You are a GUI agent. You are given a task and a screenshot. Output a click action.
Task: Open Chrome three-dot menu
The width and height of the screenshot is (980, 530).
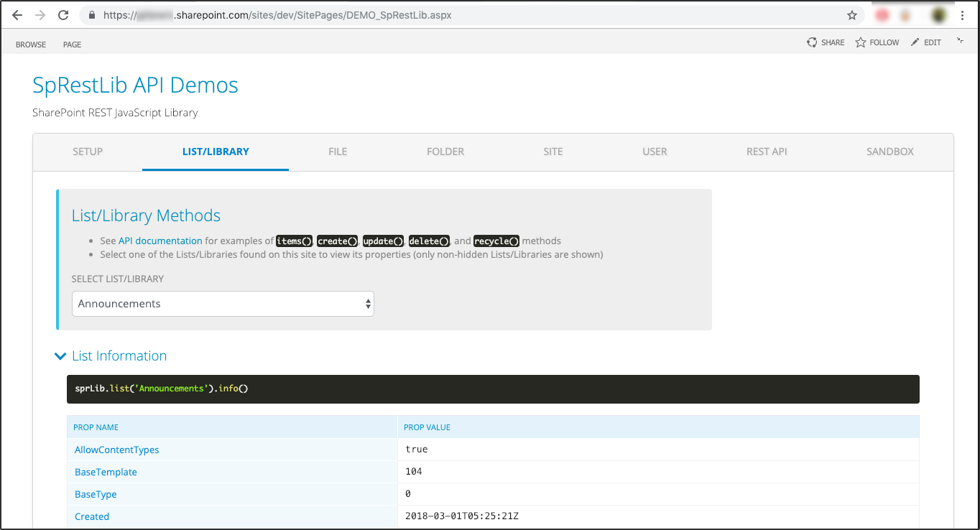coord(963,15)
